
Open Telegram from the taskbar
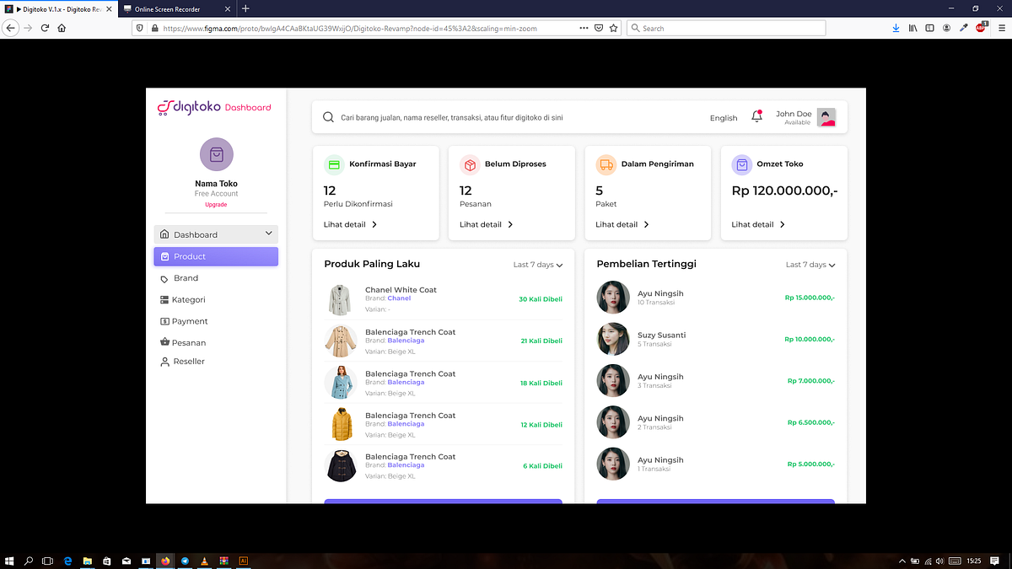(x=185, y=561)
